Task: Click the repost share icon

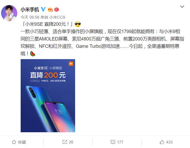Action: [65, 142]
